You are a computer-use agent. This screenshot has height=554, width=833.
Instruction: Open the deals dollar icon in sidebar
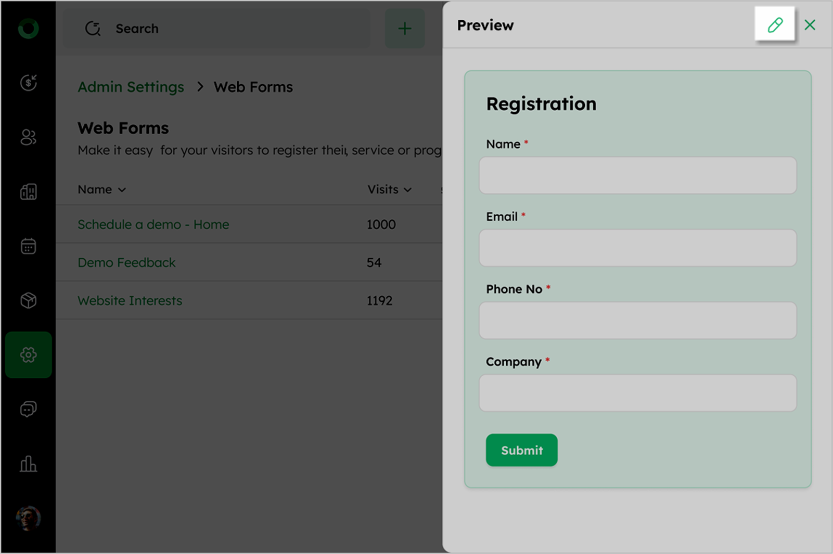point(29,82)
